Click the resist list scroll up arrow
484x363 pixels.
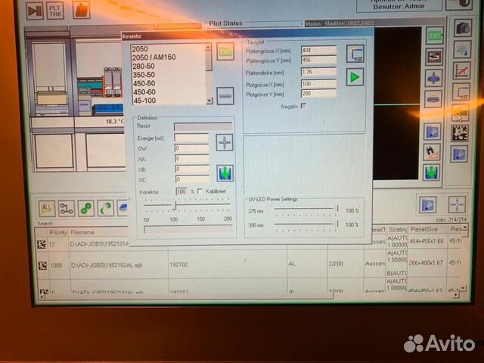point(209,47)
